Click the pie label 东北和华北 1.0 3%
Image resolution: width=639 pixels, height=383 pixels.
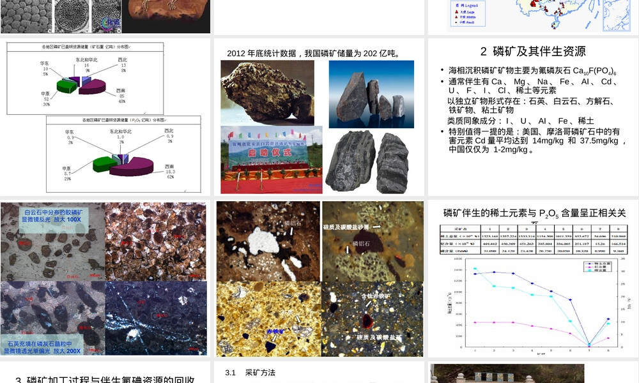click(x=121, y=137)
